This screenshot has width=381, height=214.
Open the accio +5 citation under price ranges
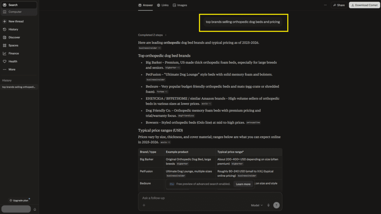tap(165, 142)
